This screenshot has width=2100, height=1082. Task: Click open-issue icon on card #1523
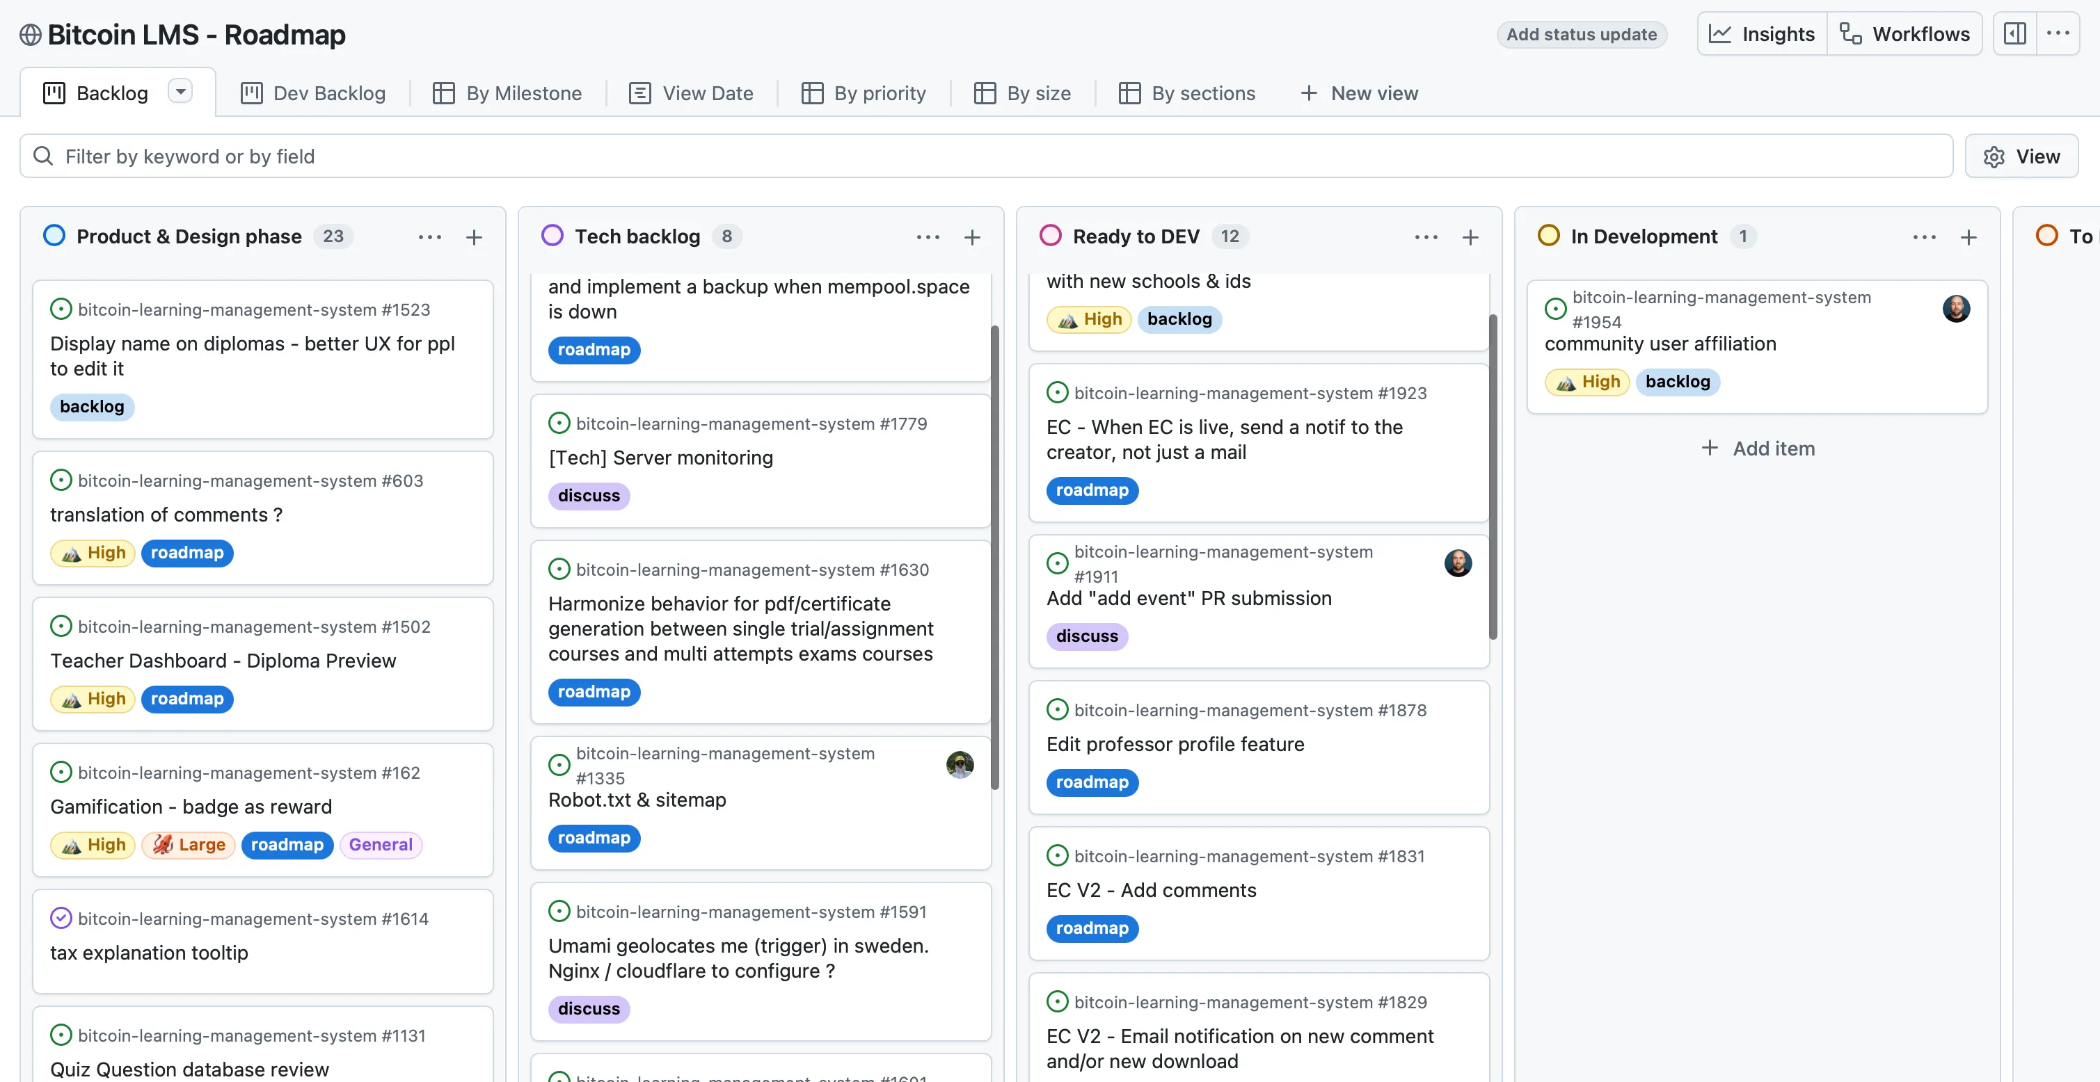pos(61,309)
